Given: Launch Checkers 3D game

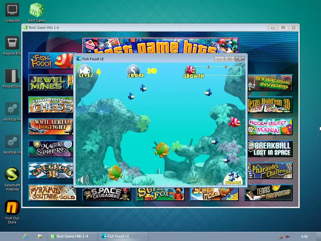Looking at the screenshot, I should (51, 171).
